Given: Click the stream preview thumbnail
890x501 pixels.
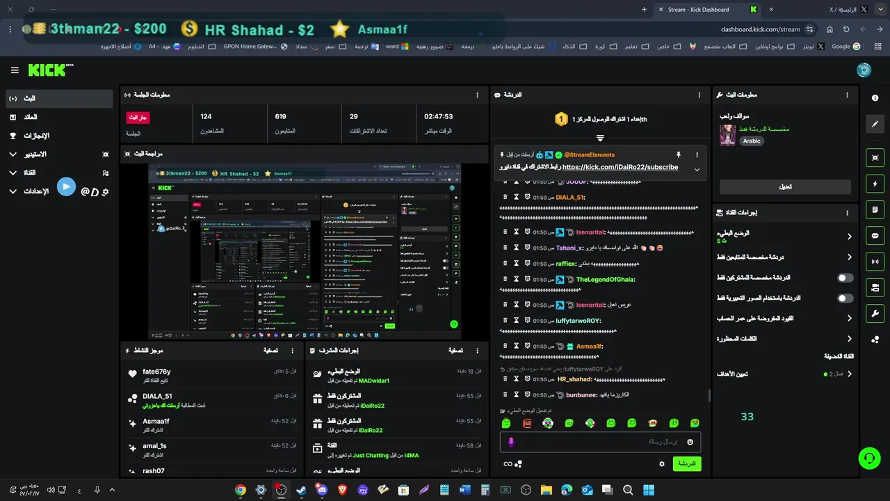Looking at the screenshot, I should click(305, 251).
